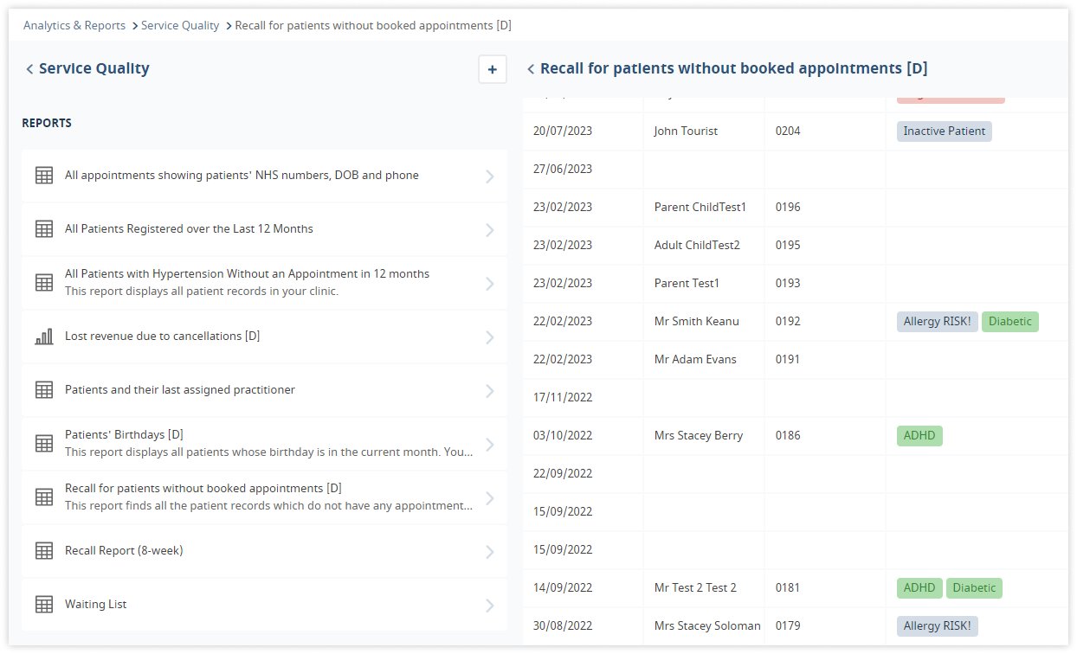1077x654 pixels.
Task: Select the table icon for "Patients' Birthdays [D]"
Action: 44,443
